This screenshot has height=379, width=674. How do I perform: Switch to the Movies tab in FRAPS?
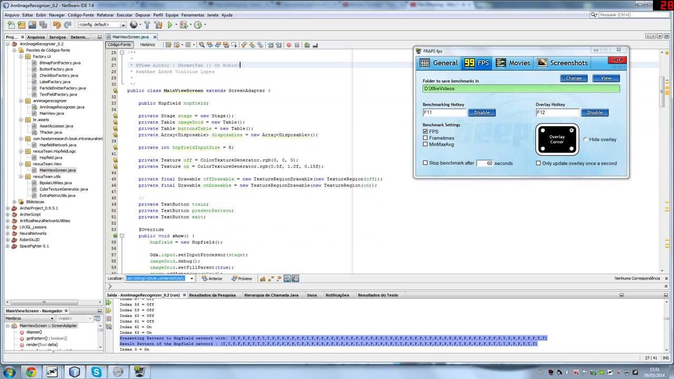[512, 63]
